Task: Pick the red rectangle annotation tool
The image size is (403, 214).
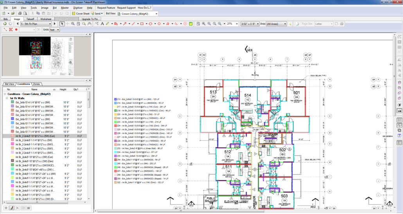Action: click(142, 24)
